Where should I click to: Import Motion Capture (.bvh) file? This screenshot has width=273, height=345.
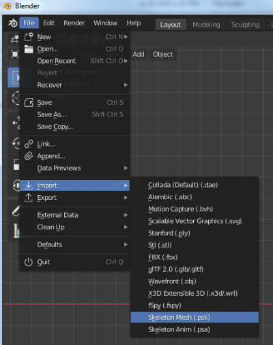coord(195,209)
